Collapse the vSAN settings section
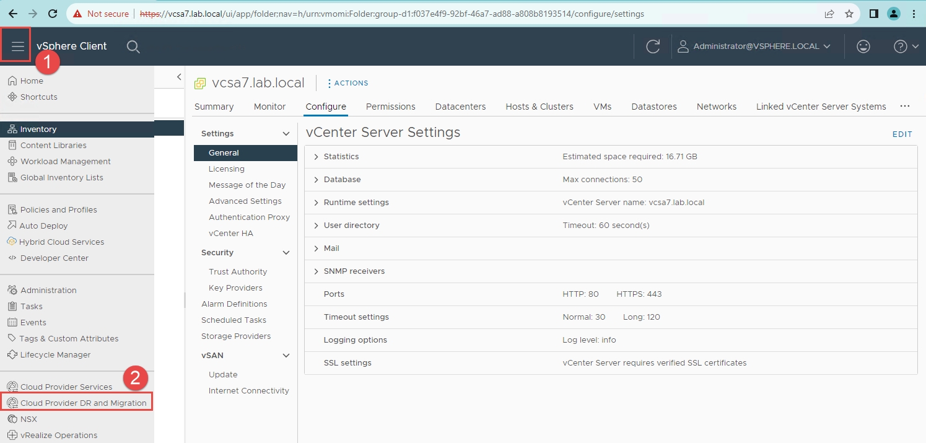 coord(286,356)
